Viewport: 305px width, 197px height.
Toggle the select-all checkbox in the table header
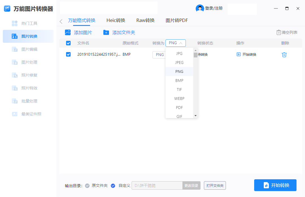68,43
